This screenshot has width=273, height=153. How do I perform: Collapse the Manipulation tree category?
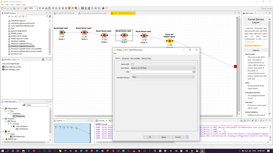[3, 108]
